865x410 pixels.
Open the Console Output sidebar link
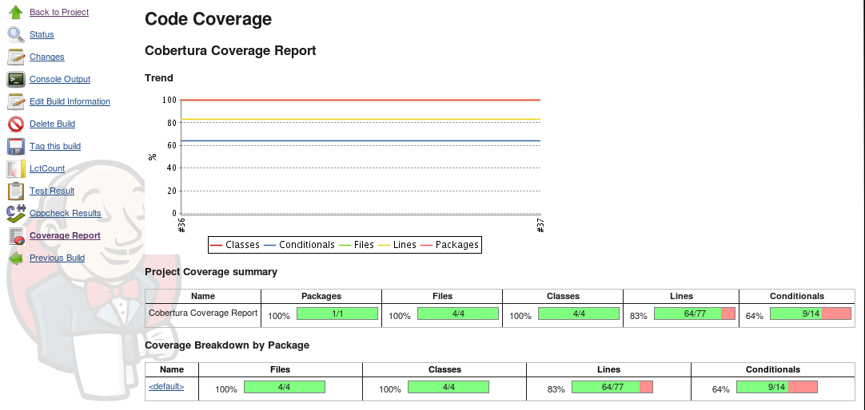point(60,79)
